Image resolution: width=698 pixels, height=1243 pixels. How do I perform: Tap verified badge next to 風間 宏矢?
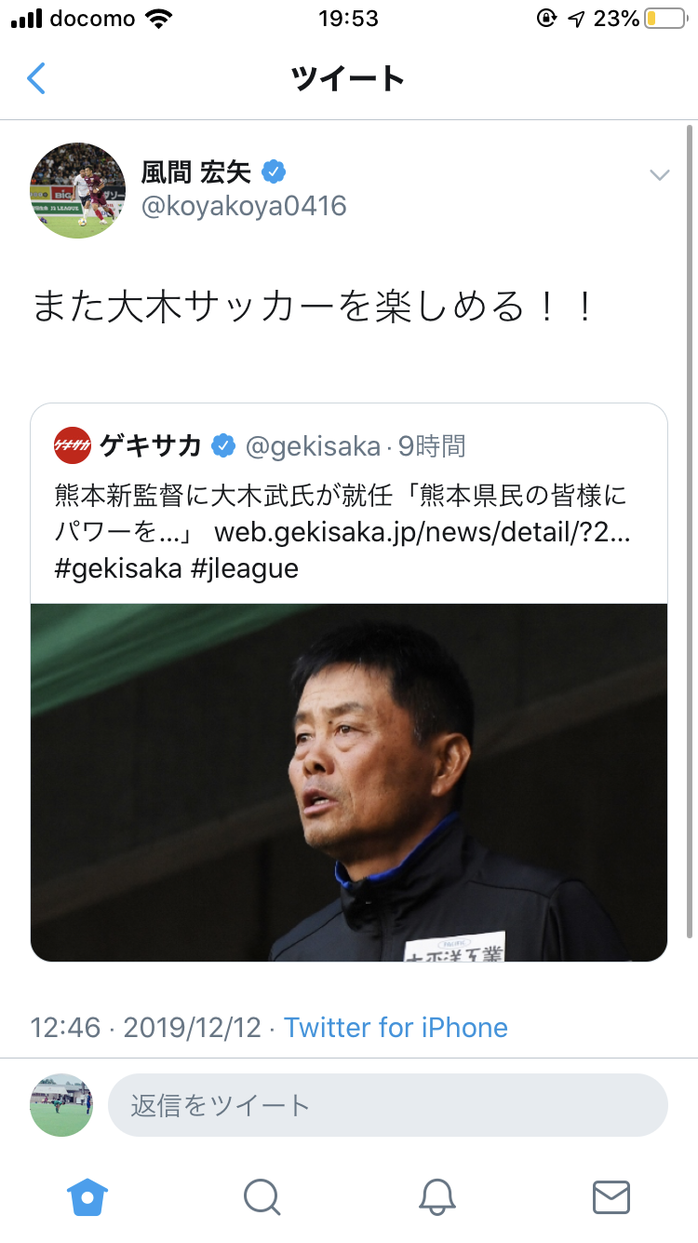[273, 171]
